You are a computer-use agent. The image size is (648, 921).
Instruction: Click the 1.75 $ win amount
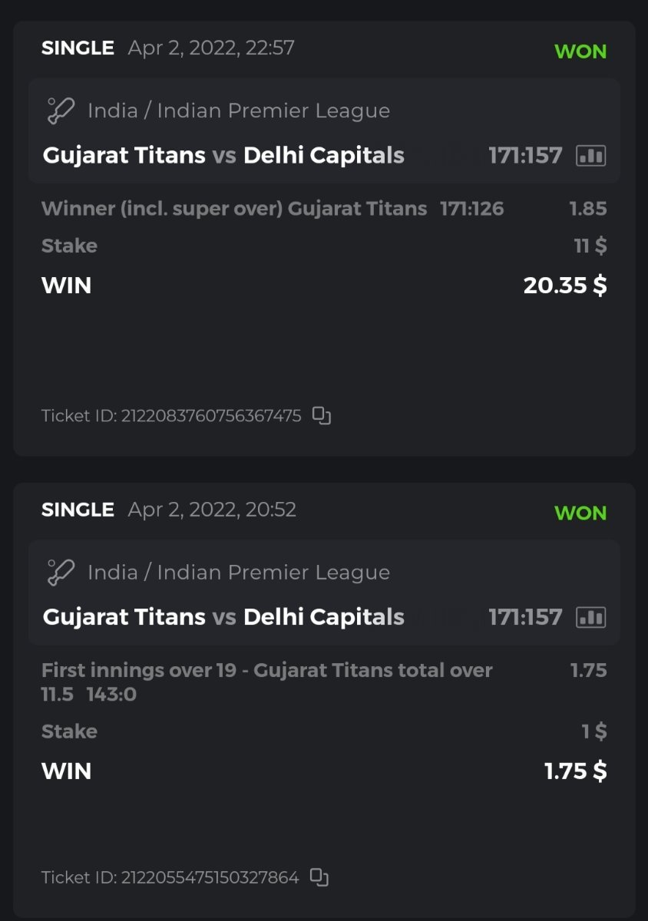tap(575, 771)
